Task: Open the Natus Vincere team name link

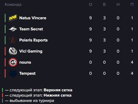Action: tap(33, 18)
